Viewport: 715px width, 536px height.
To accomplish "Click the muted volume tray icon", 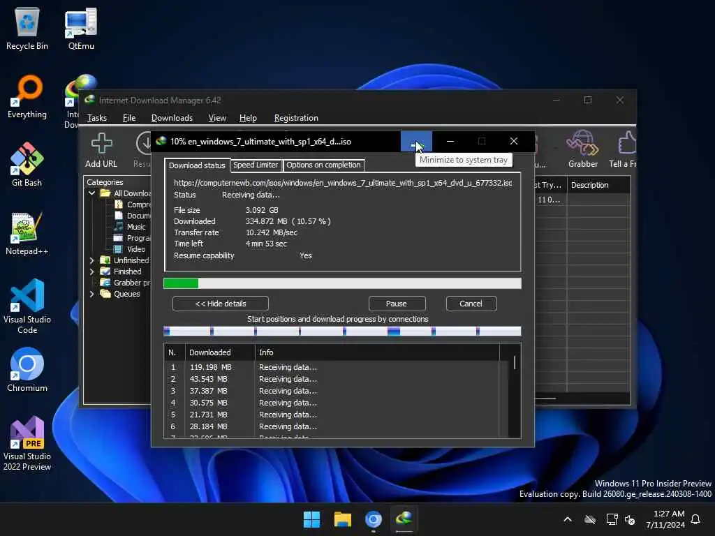I will [x=630, y=519].
